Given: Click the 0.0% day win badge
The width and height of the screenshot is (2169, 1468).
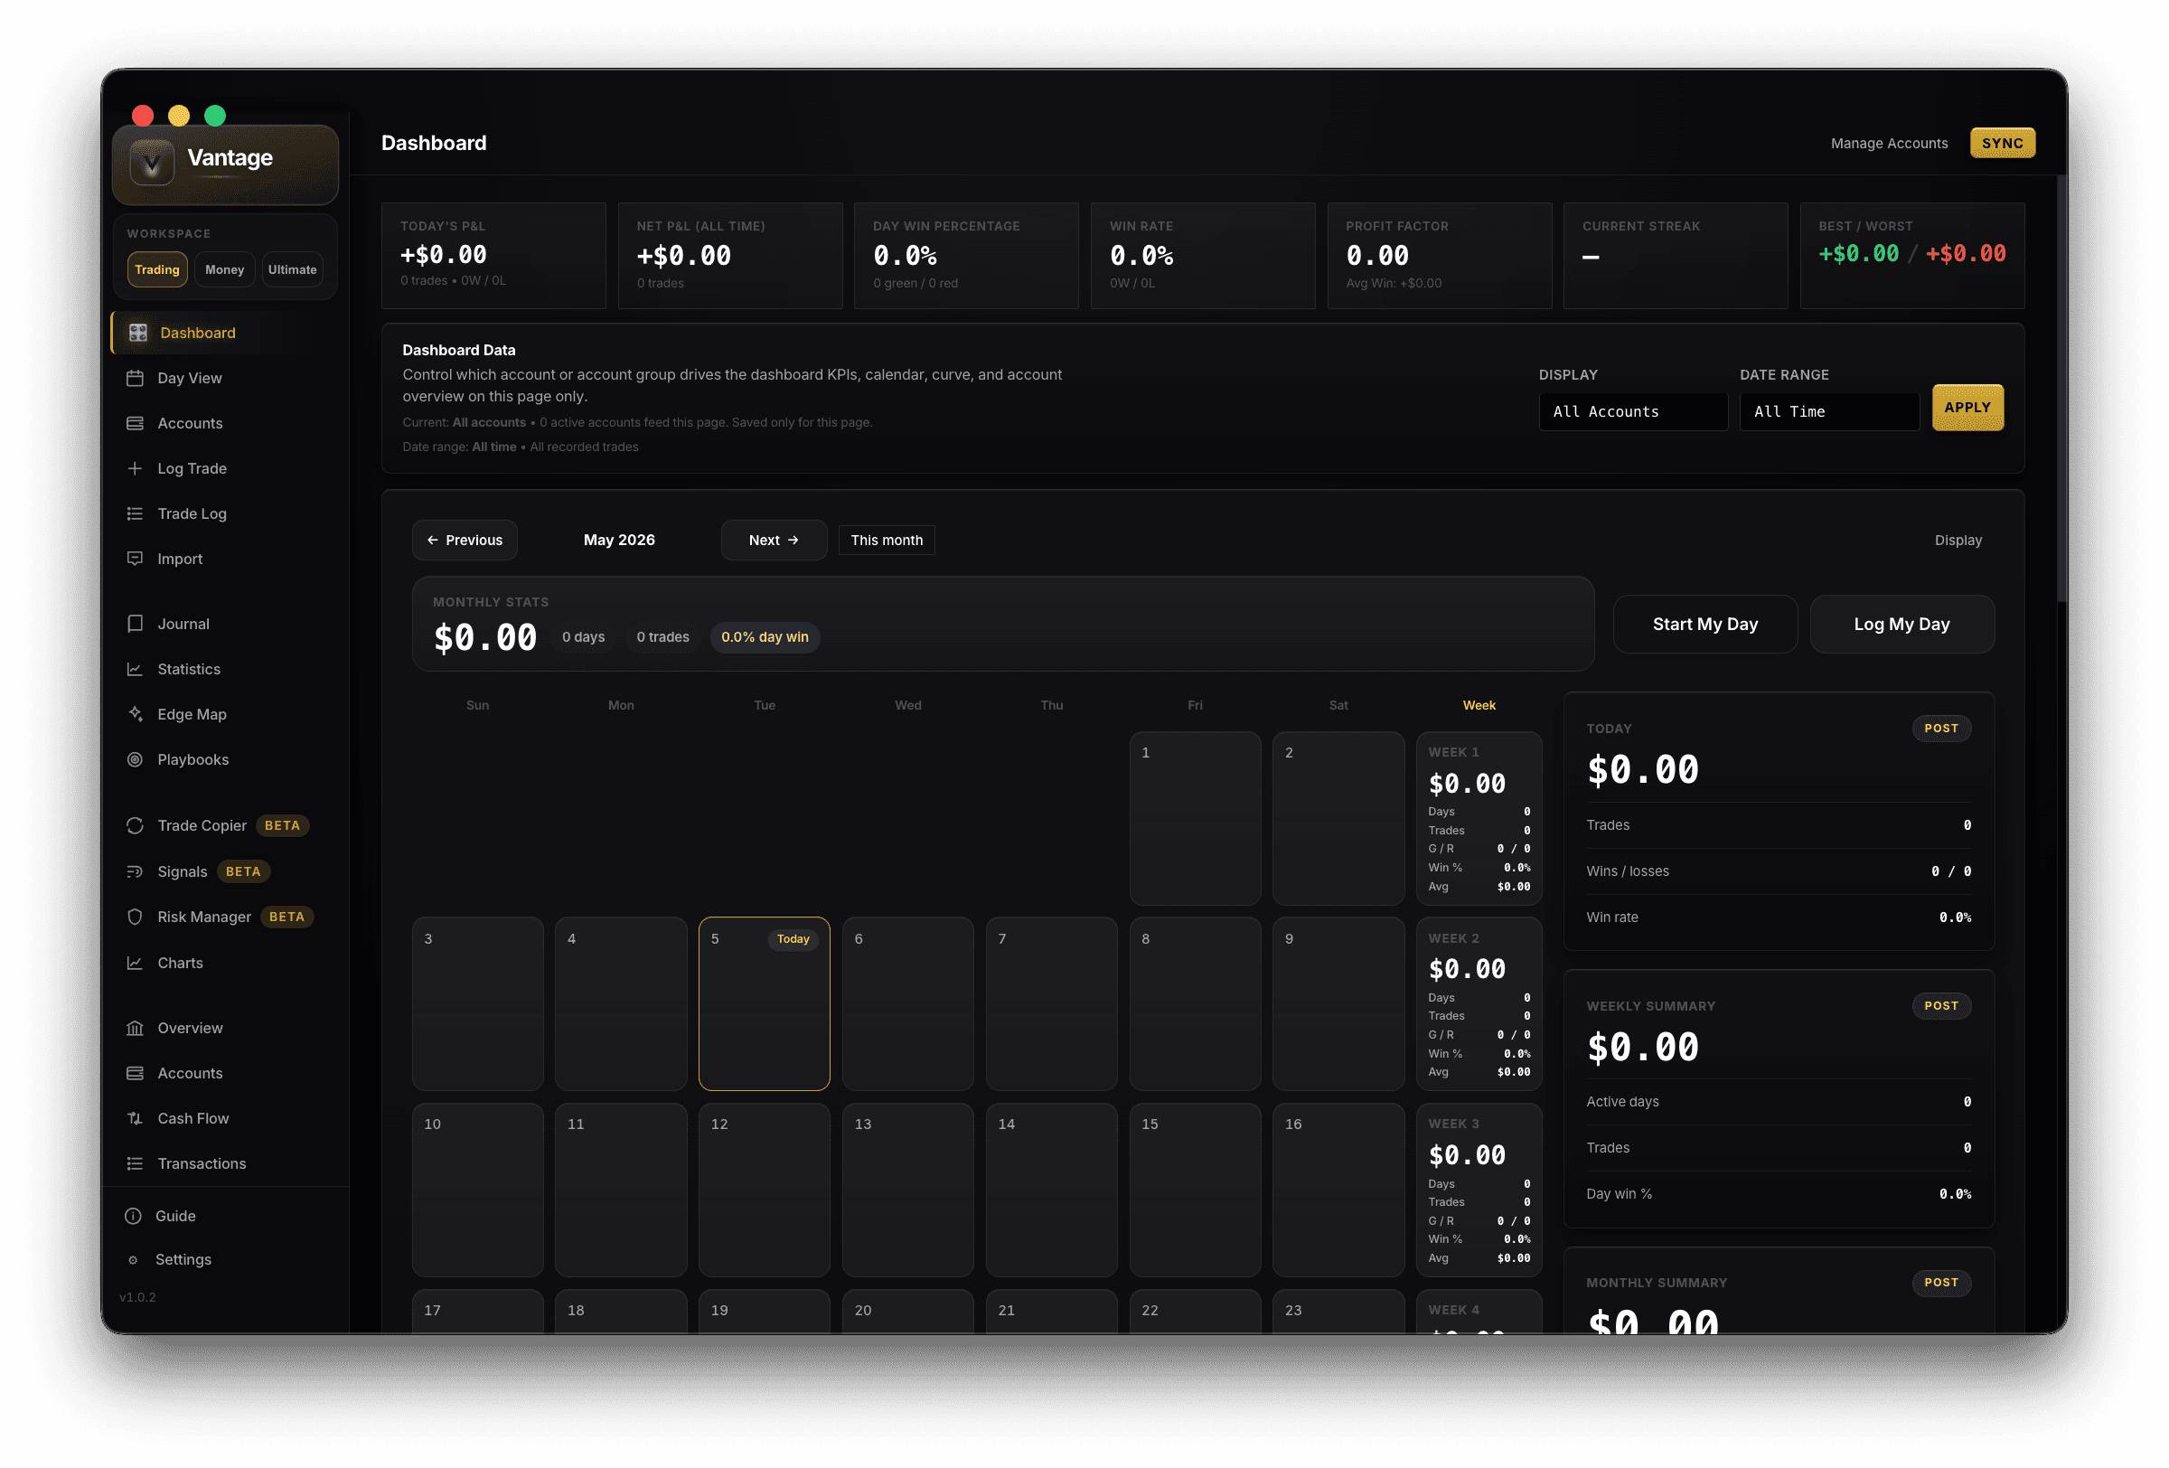Looking at the screenshot, I should click(x=765, y=637).
